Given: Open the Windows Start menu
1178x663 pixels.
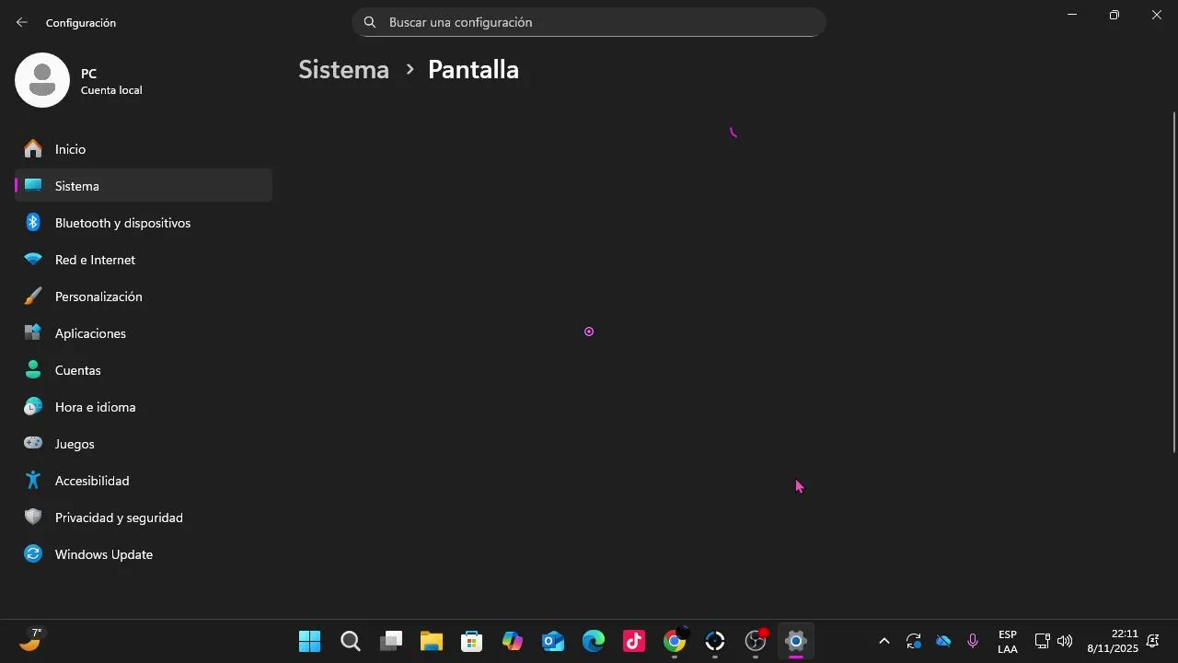Looking at the screenshot, I should coord(310,641).
